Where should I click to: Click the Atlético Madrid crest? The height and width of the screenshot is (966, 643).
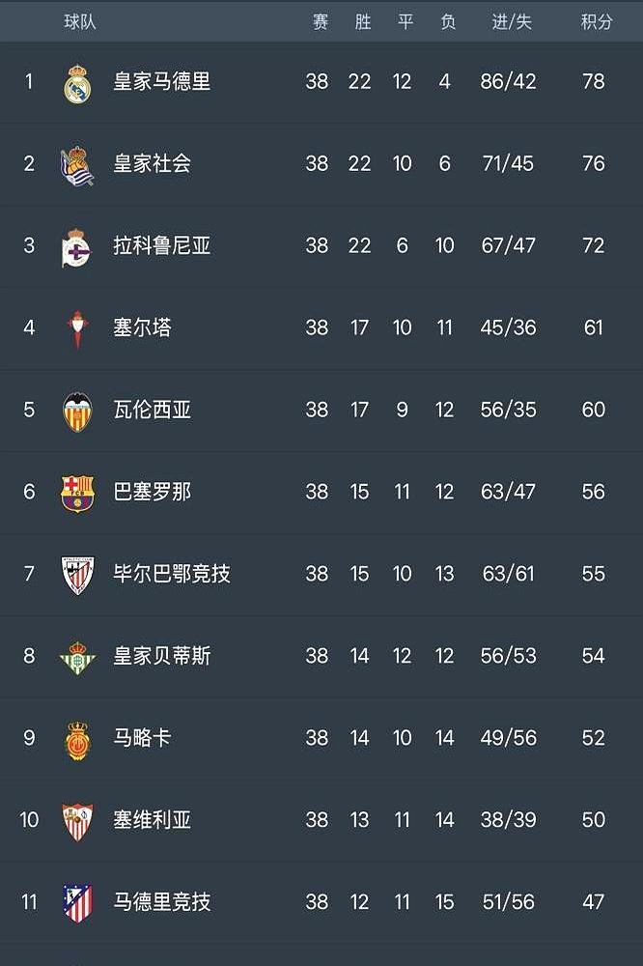[x=77, y=903]
